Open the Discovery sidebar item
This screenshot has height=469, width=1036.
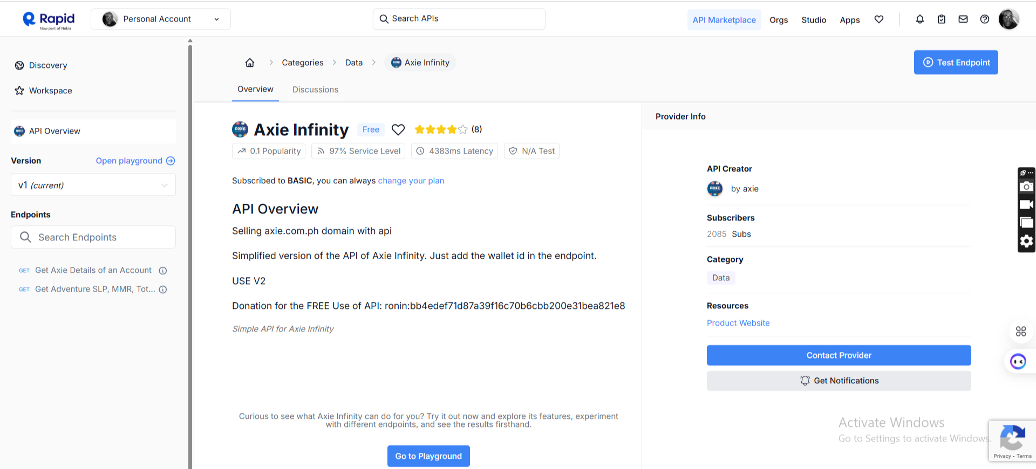pyautogui.click(x=48, y=65)
